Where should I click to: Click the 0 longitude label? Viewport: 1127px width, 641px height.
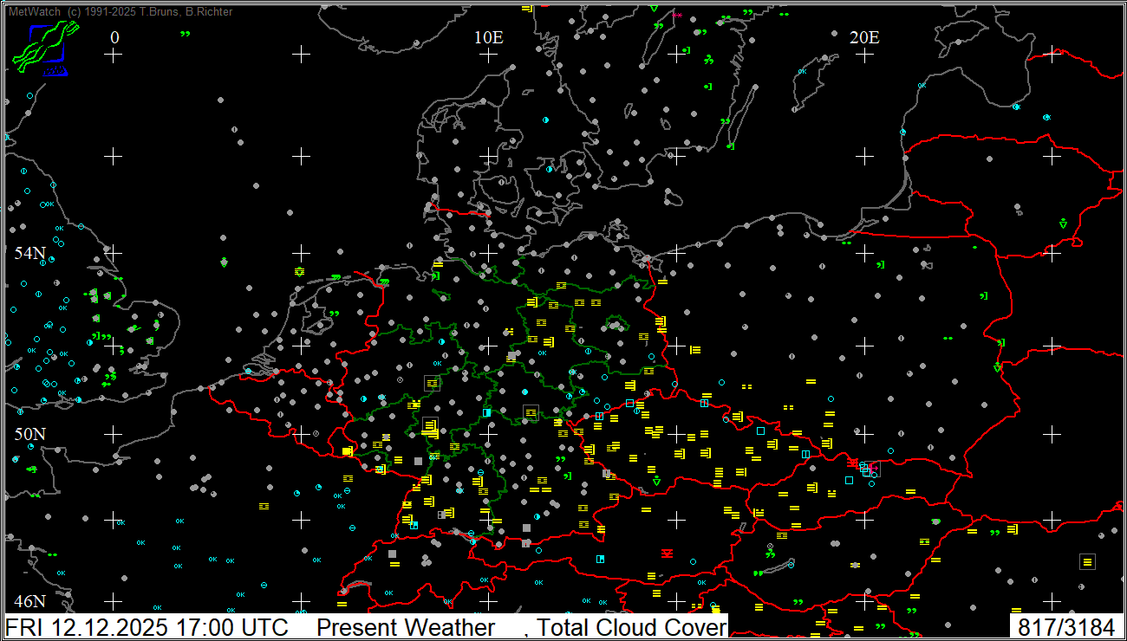(114, 37)
